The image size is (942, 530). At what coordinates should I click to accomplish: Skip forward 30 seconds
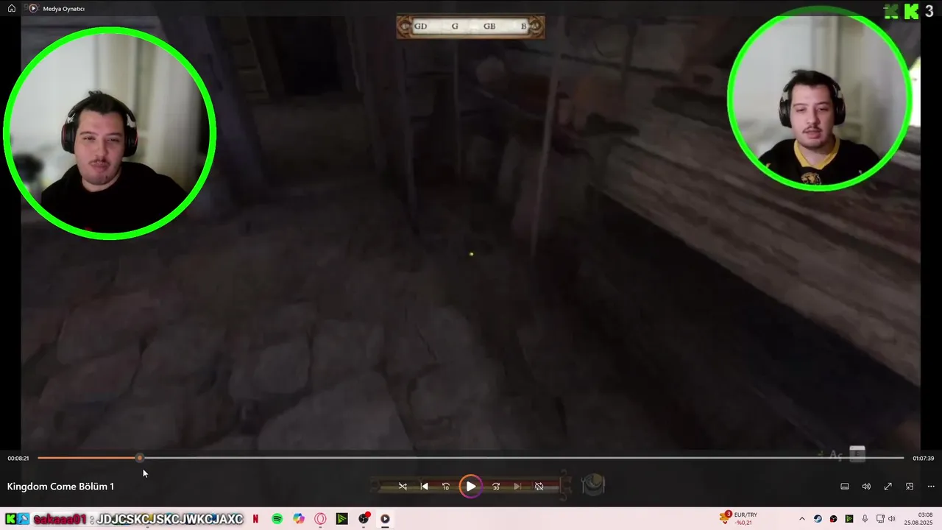496,487
